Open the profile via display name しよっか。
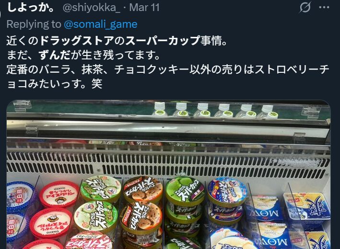Image resolution: width=340 pixels, height=249 pixels. [31, 7]
